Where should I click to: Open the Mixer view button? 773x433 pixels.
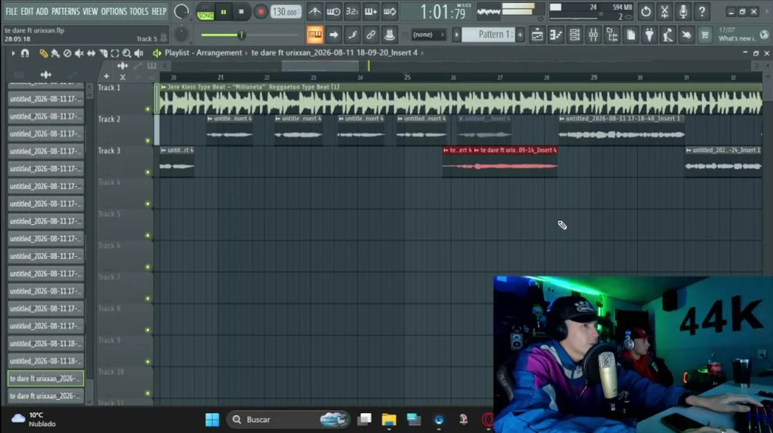point(593,35)
